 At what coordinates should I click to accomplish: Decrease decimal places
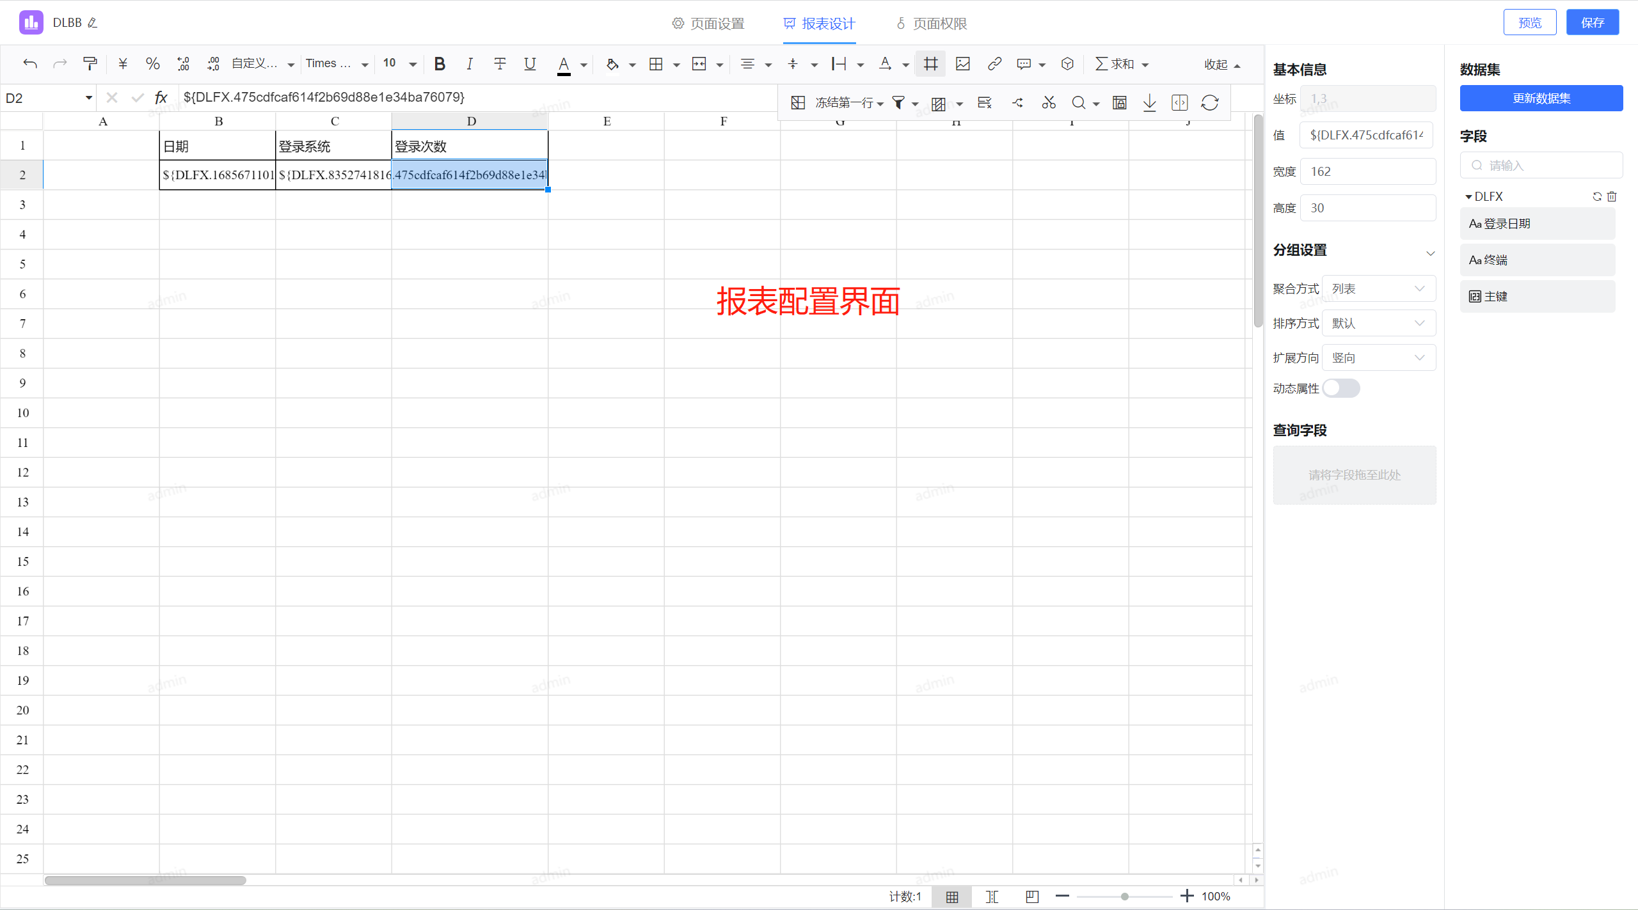(183, 64)
